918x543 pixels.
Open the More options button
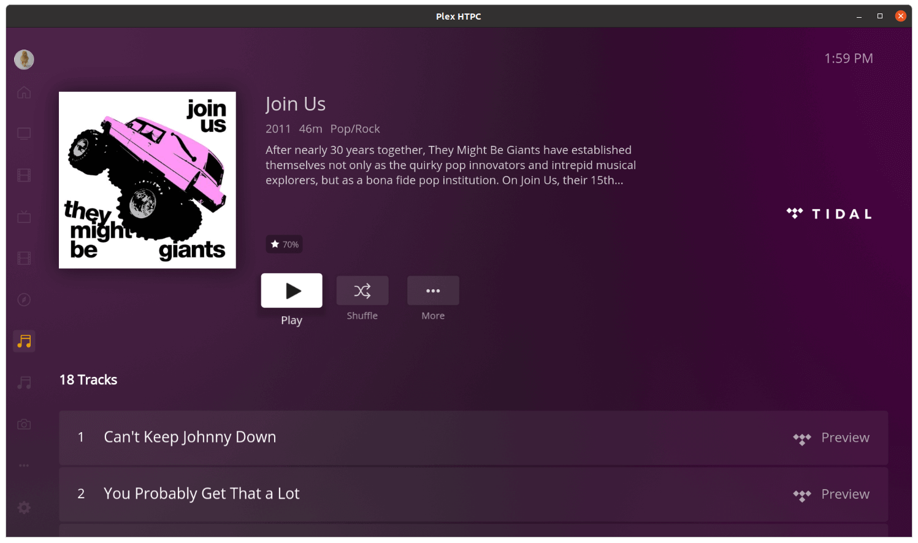[x=433, y=290]
